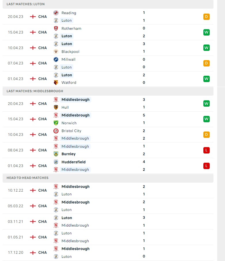225x261 pixels.
Task: Click the draw badge for Reading vs Luton
Action: (206, 17)
